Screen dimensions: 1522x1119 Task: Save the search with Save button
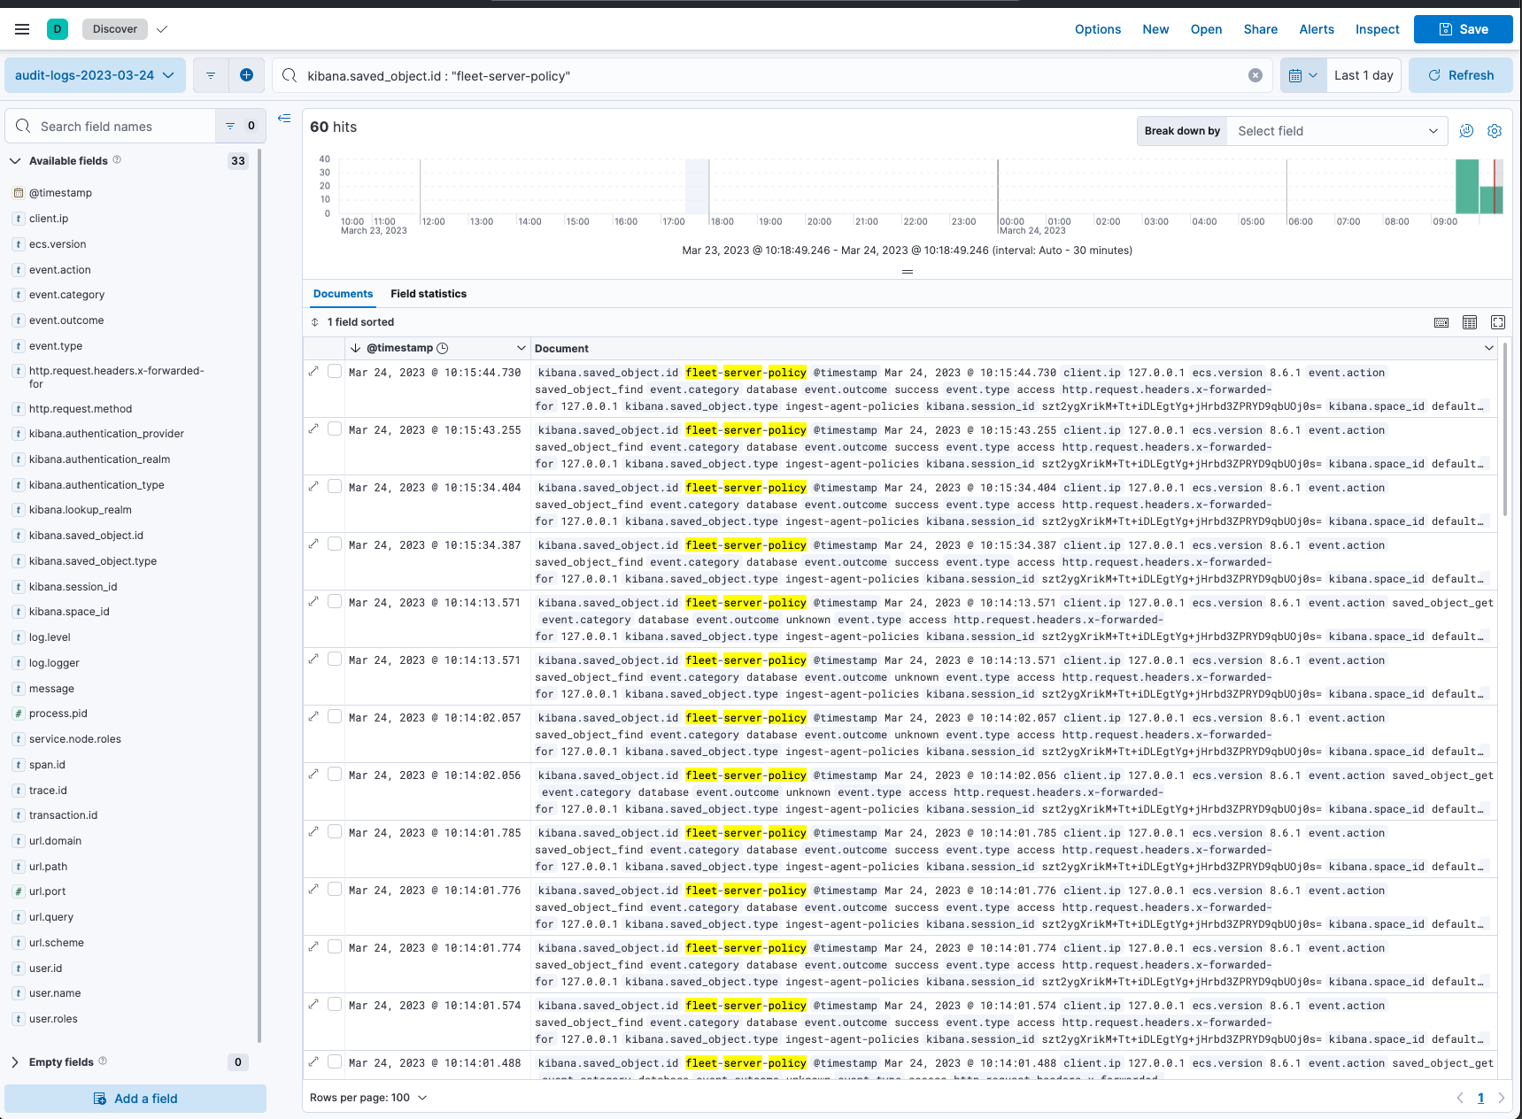point(1463,29)
